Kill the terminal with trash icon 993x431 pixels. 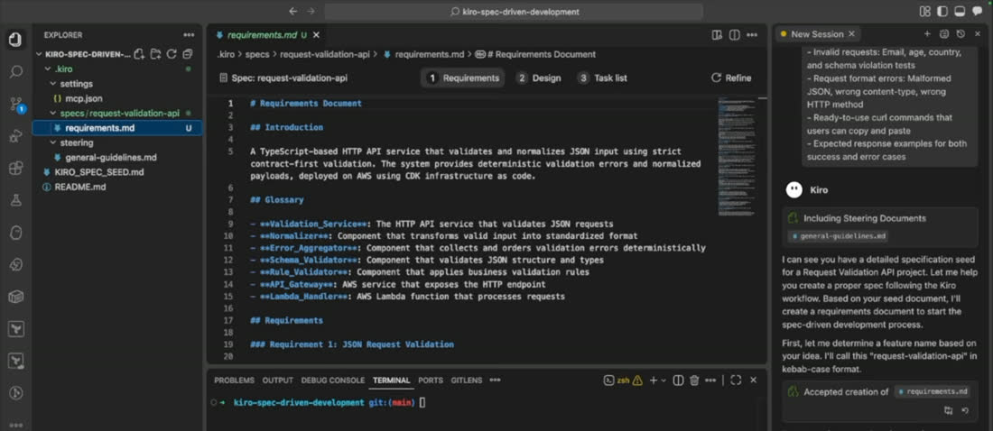[694, 381]
